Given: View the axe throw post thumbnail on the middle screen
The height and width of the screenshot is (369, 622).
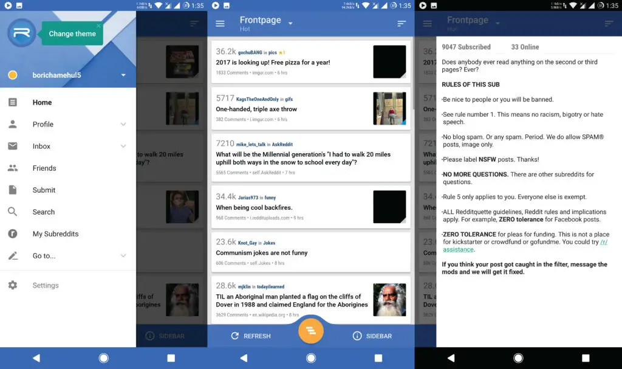Looking at the screenshot, I should coord(389,108).
